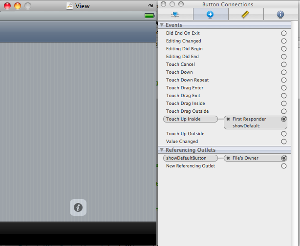Switch to the Connections inspector tab
Screen dimensions: 300x246
coord(211,14)
